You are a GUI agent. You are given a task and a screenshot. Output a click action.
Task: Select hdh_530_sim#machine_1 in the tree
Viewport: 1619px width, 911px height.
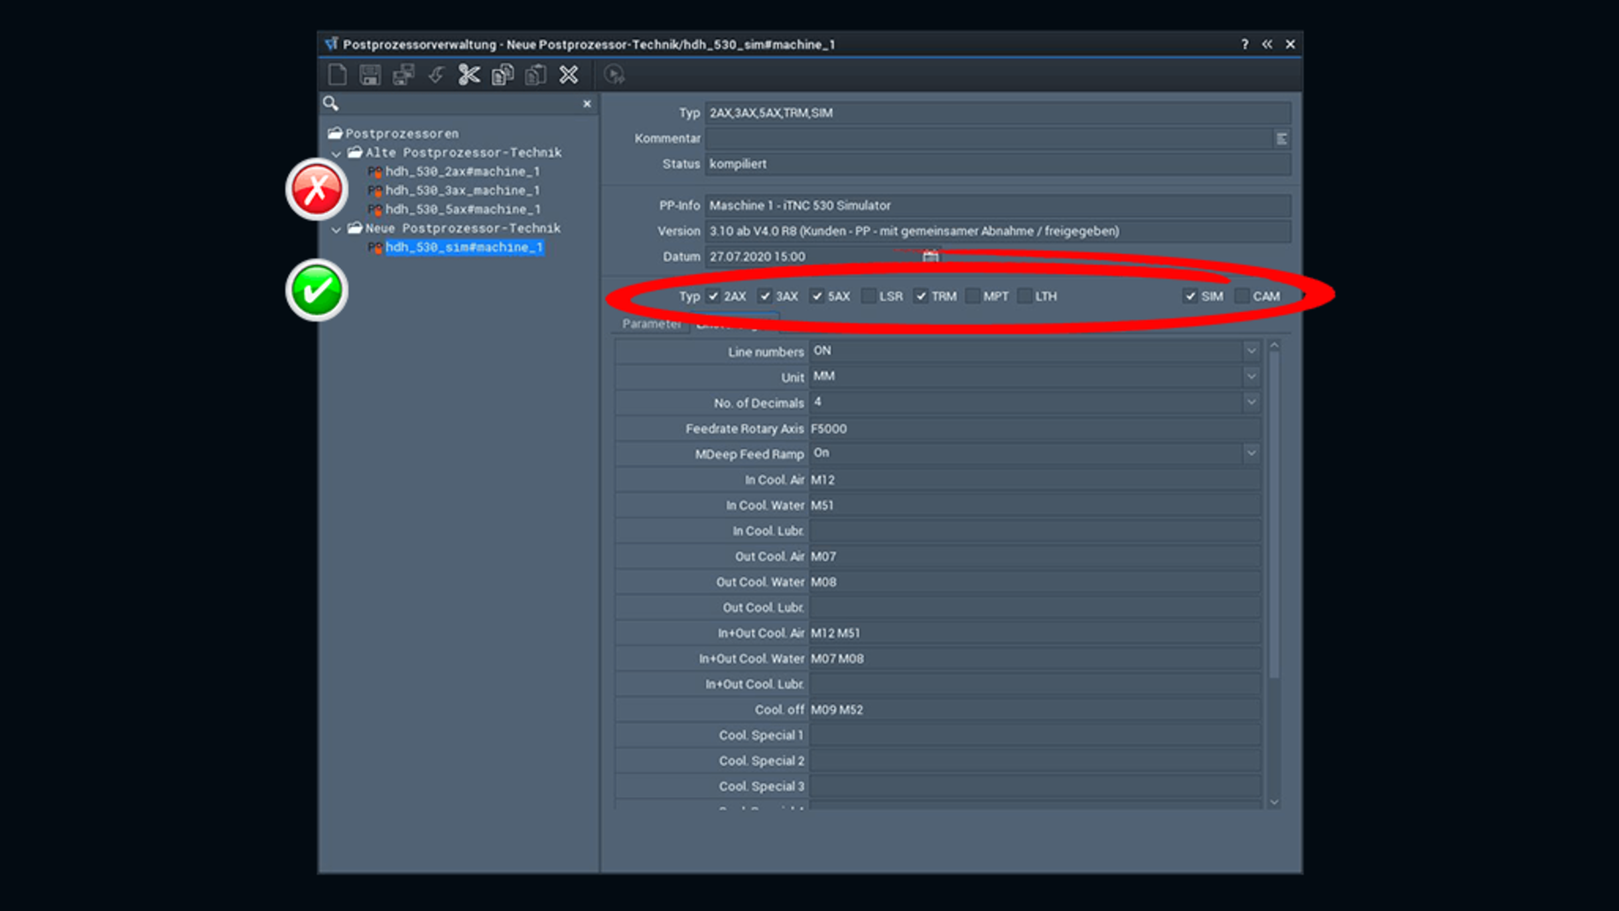pos(464,247)
